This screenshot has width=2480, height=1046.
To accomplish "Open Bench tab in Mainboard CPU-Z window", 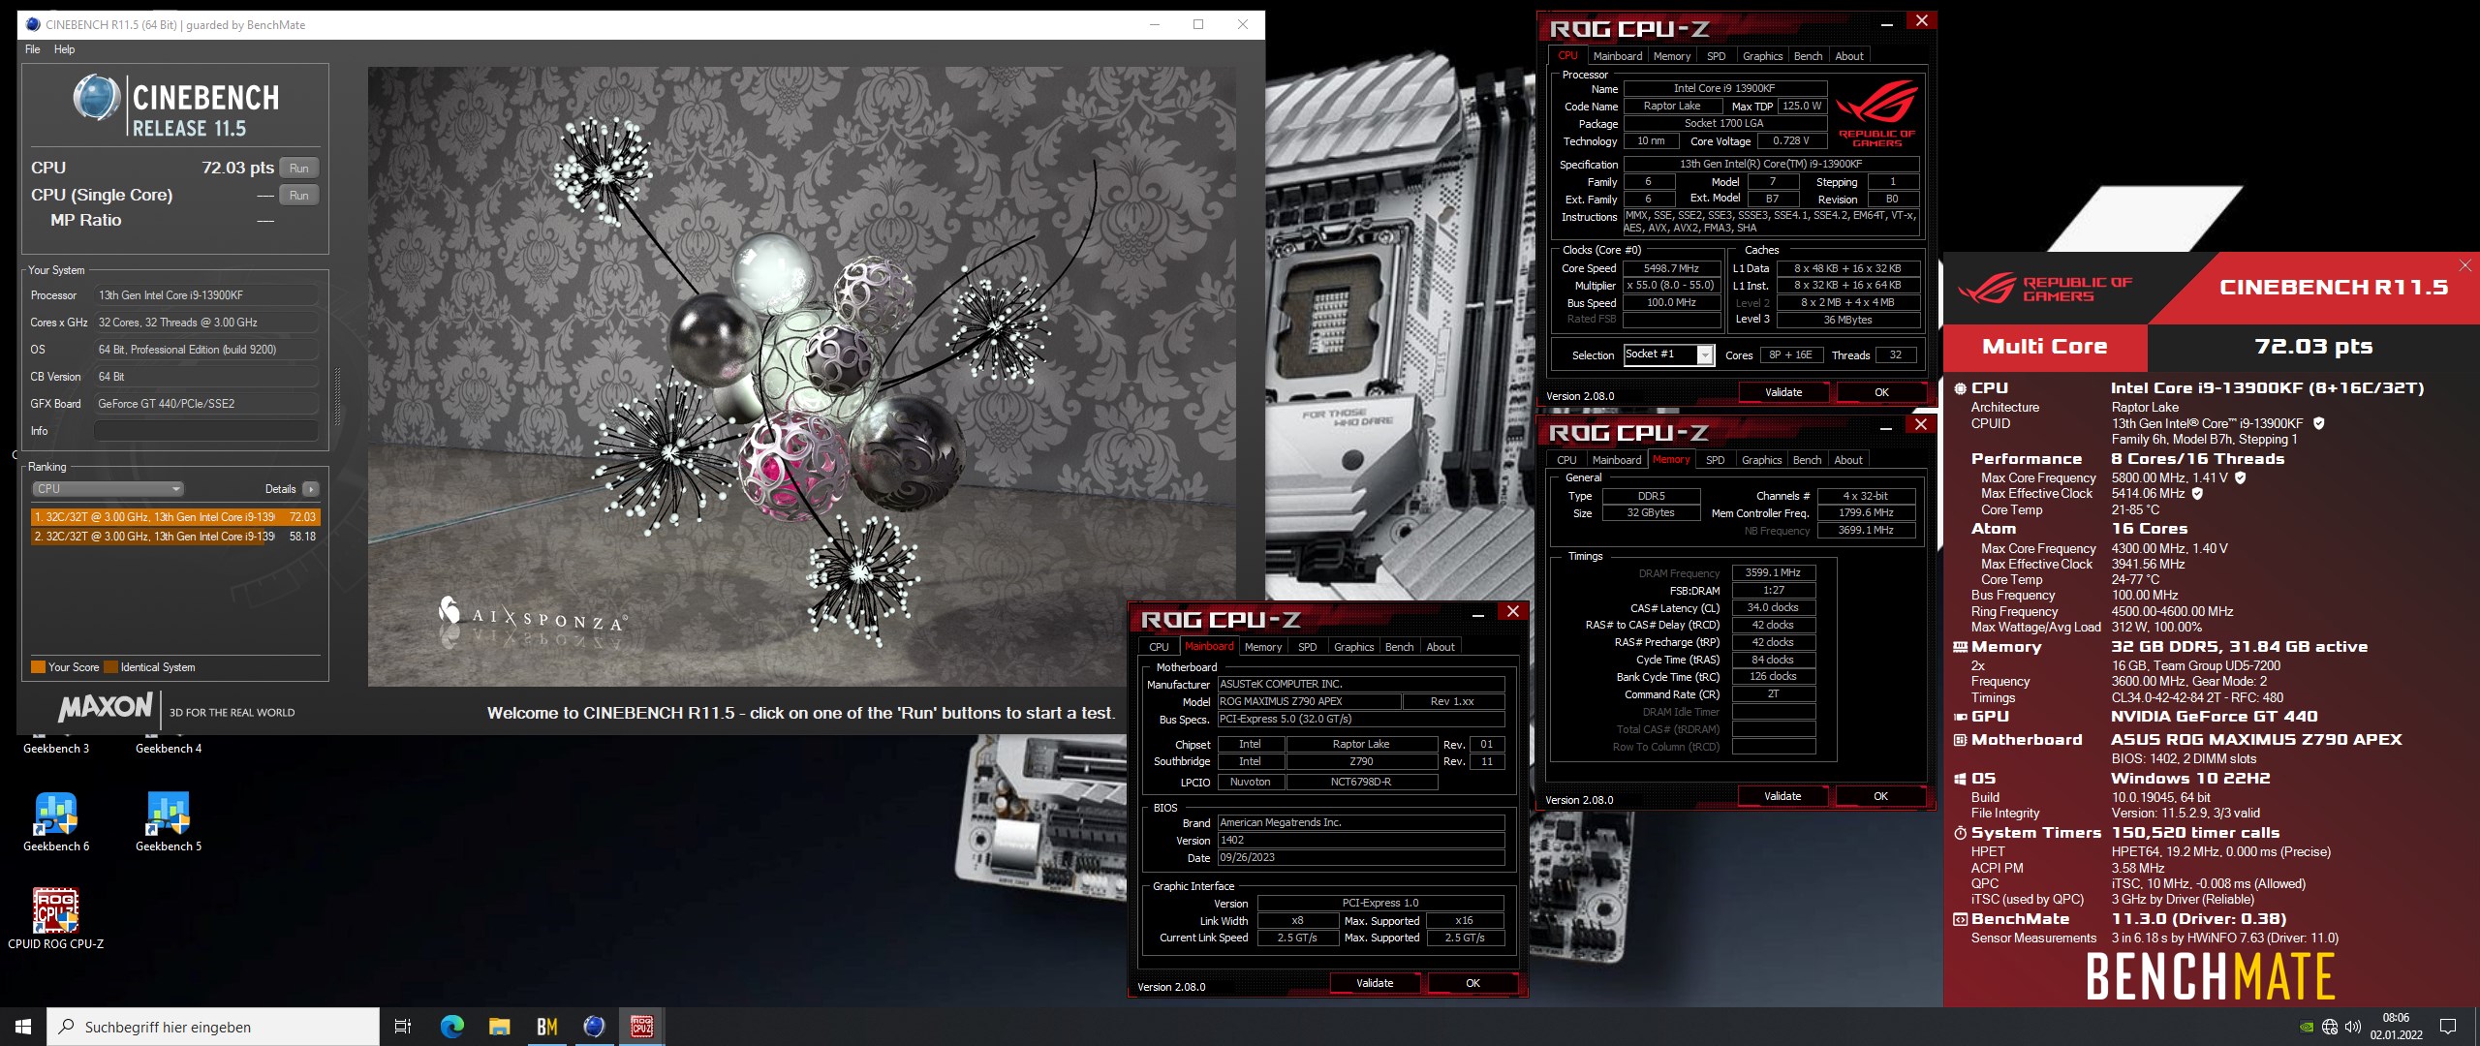I will [1399, 647].
